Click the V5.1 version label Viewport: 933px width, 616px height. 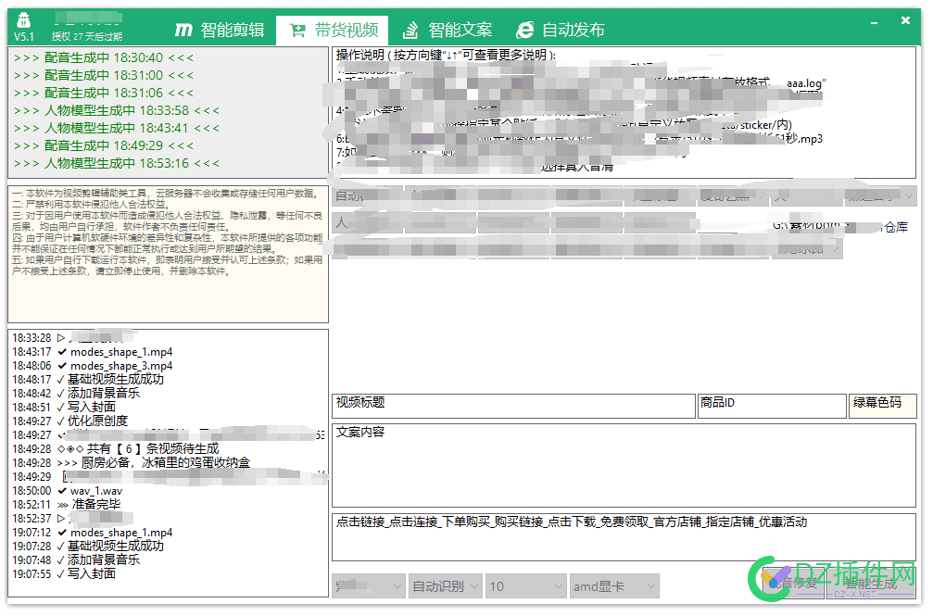pyautogui.click(x=24, y=37)
